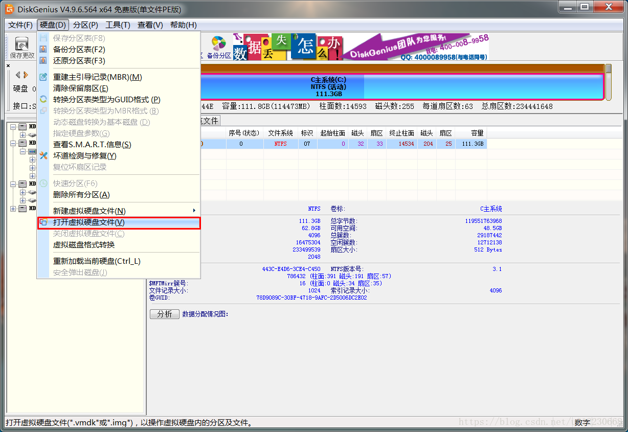Image resolution: width=628 pixels, height=432 pixels.
Task: Close the open 硬盘(D) menu
Action: (x=53, y=25)
